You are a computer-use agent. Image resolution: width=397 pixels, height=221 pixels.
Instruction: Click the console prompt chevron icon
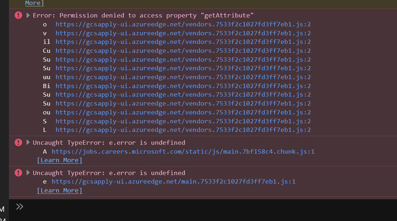tap(20, 207)
